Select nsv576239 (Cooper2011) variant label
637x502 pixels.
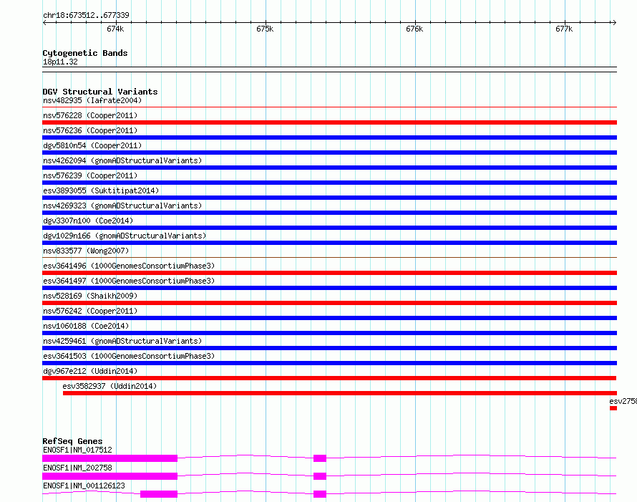point(90,175)
